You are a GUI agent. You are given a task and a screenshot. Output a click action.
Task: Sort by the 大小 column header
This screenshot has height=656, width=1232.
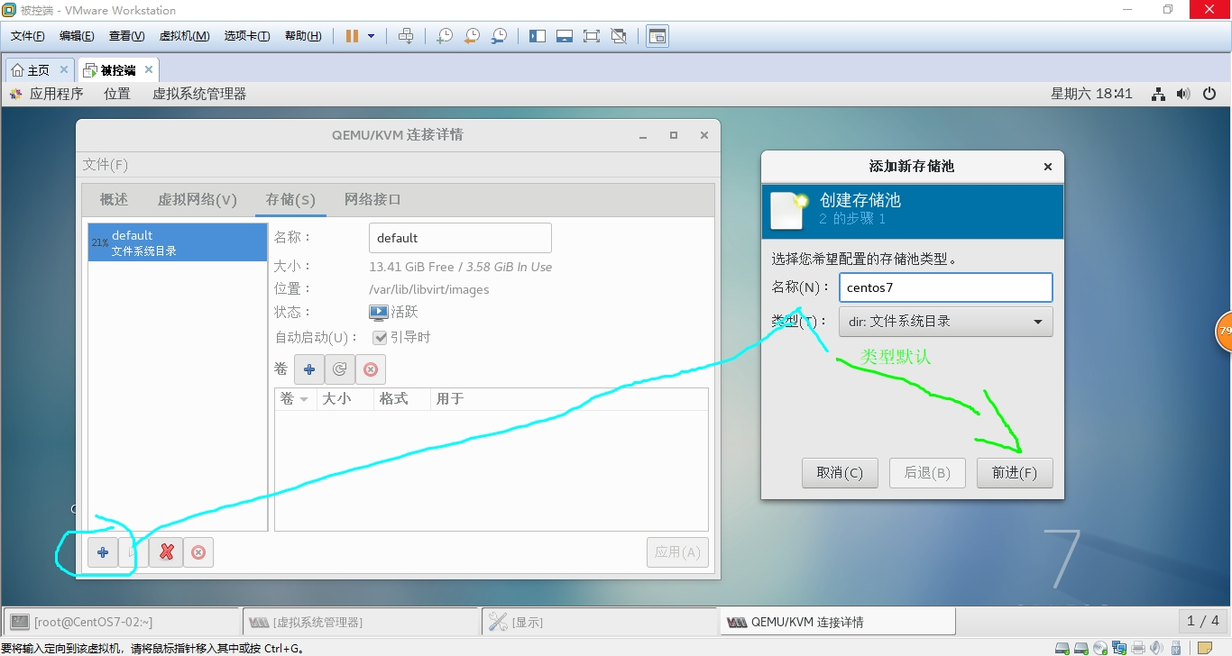click(x=344, y=399)
